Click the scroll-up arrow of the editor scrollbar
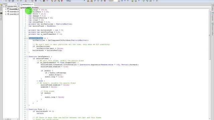The height and width of the screenshot is (120, 214). click(x=210, y=10)
